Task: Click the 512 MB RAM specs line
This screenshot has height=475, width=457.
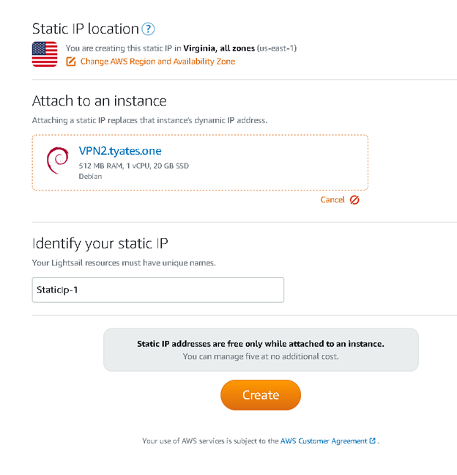Action: [x=134, y=166]
